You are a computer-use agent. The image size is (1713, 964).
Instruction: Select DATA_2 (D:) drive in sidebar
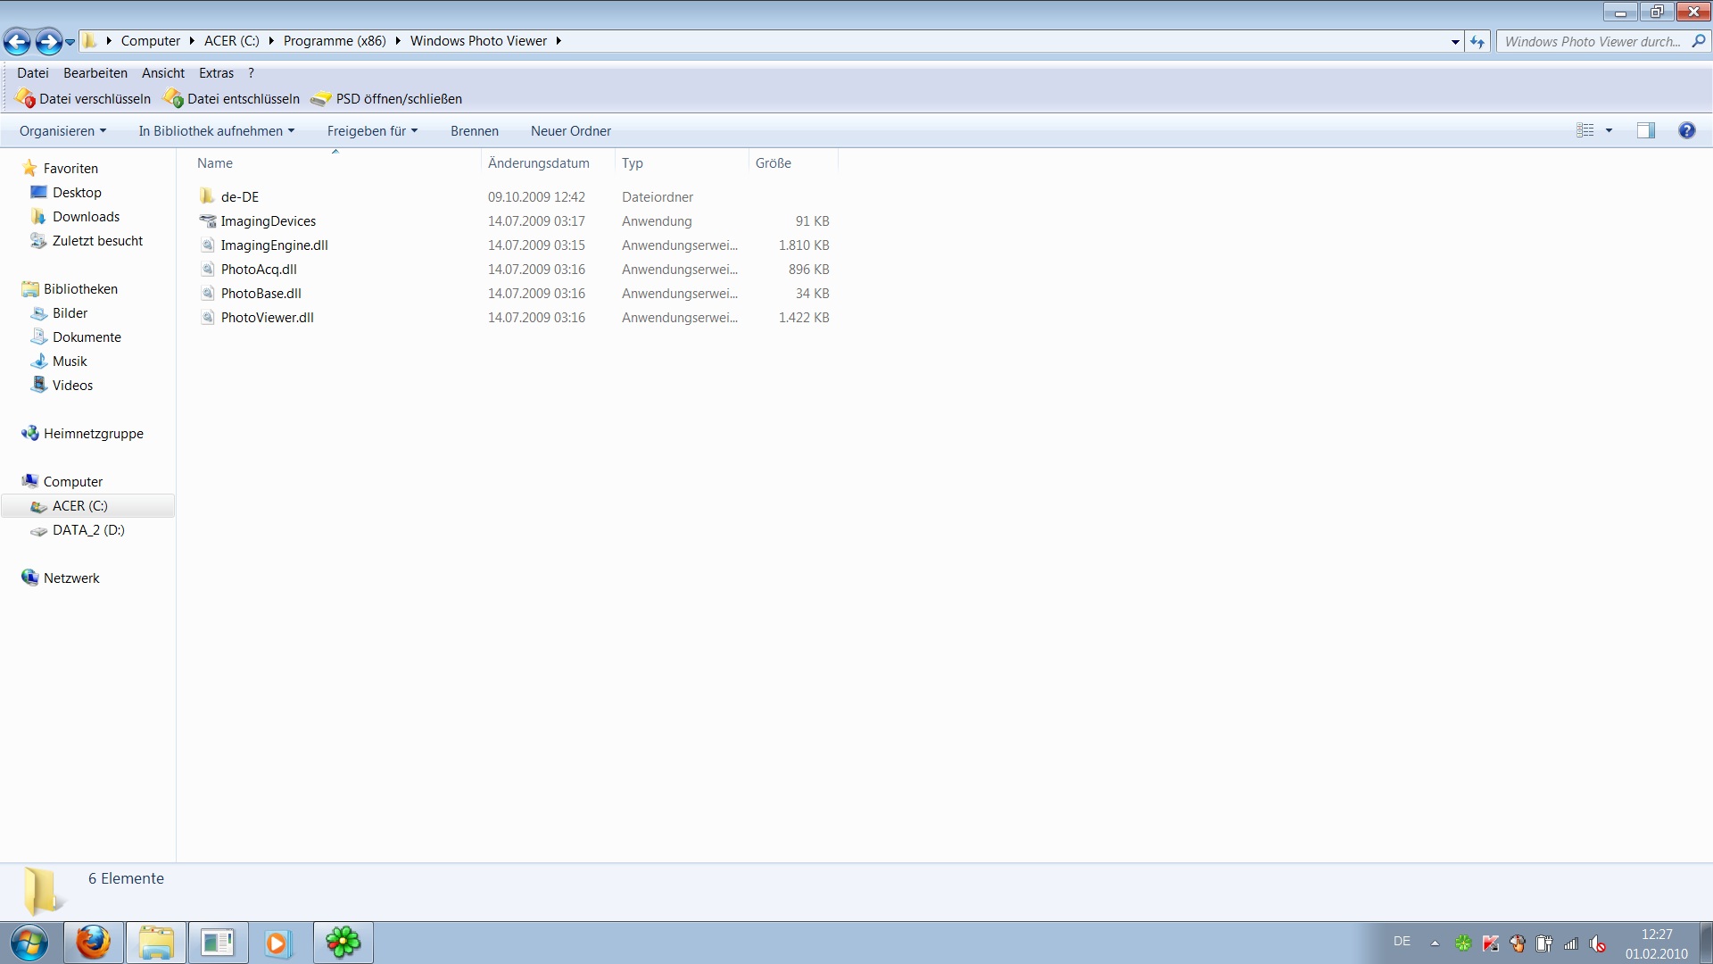pyautogui.click(x=87, y=530)
